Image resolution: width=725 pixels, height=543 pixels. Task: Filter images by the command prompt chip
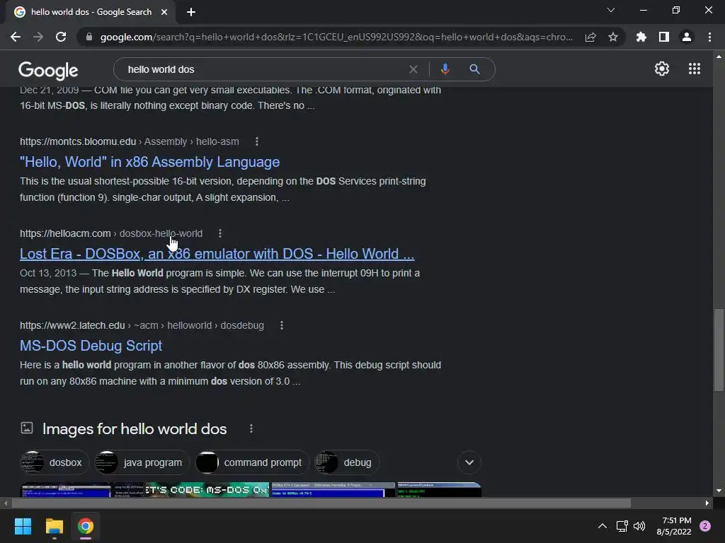coord(252,462)
